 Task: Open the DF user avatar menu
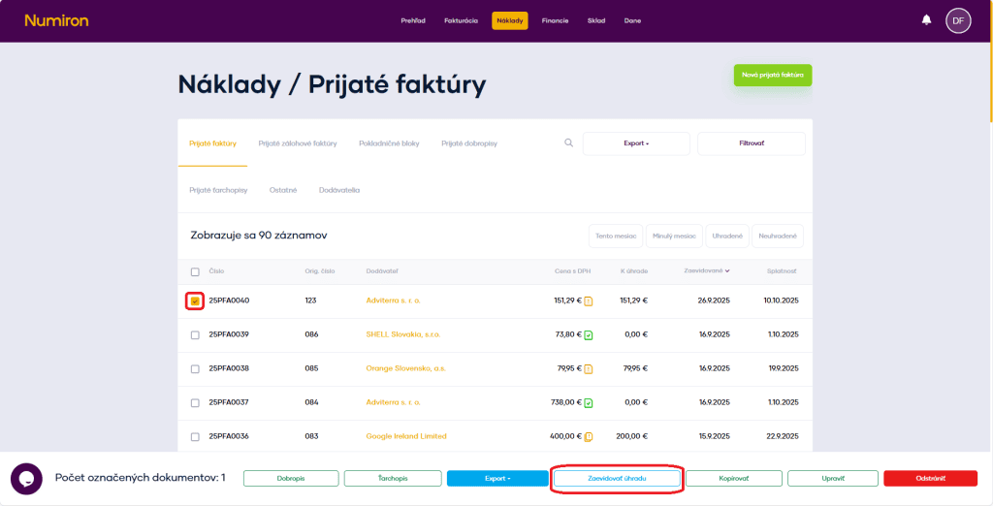pyautogui.click(x=958, y=20)
